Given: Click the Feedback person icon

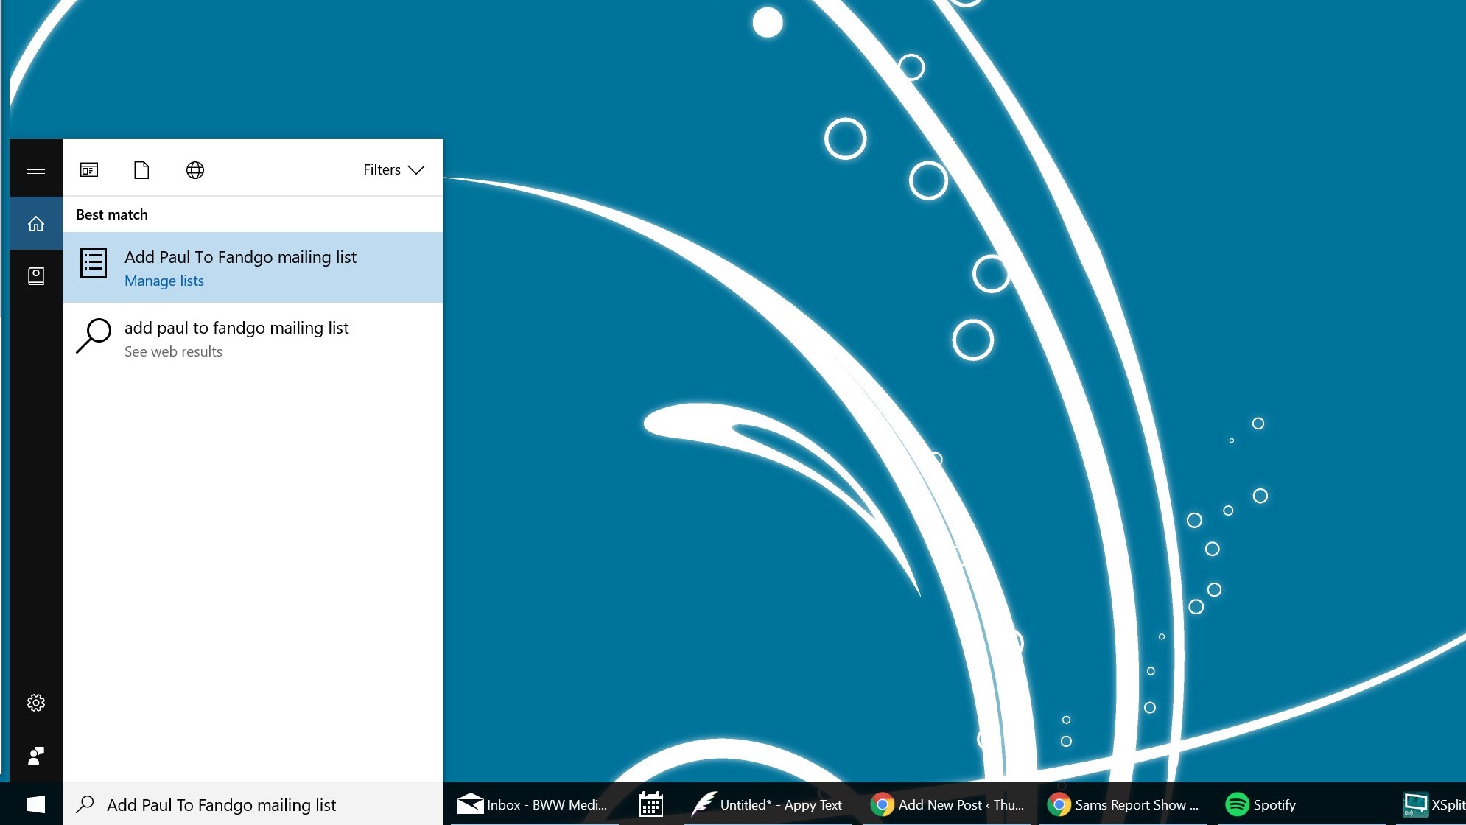Looking at the screenshot, I should [x=35, y=756].
